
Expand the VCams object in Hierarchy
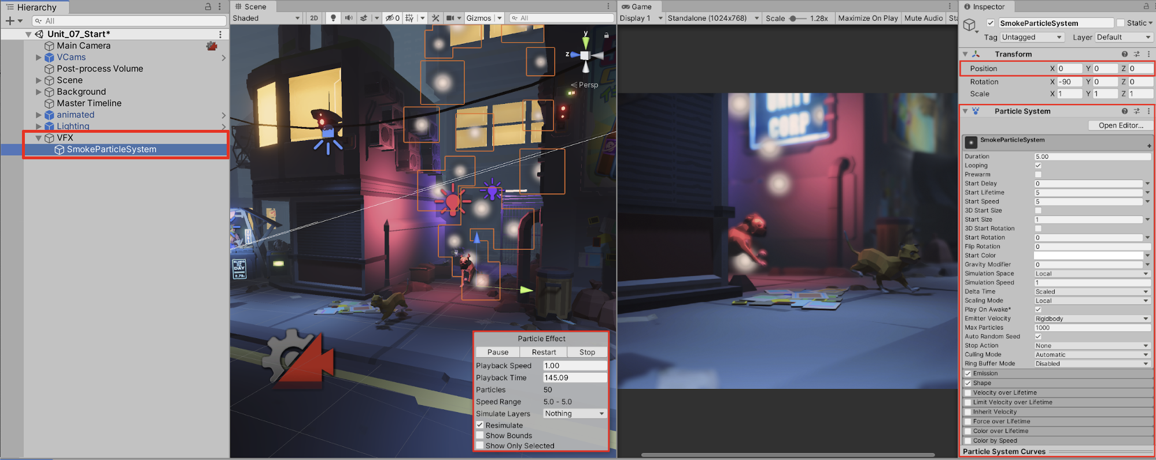coord(39,57)
